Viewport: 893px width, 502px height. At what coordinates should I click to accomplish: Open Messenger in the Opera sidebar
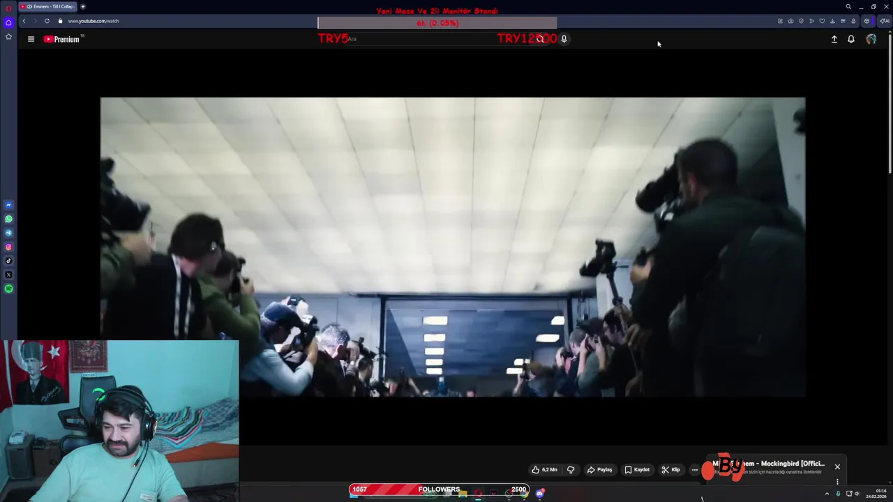[8, 205]
